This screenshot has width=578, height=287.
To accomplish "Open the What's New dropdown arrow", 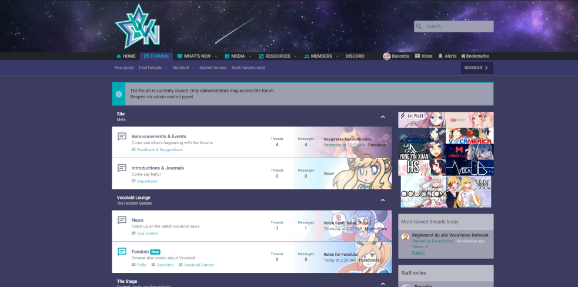I will (x=216, y=56).
